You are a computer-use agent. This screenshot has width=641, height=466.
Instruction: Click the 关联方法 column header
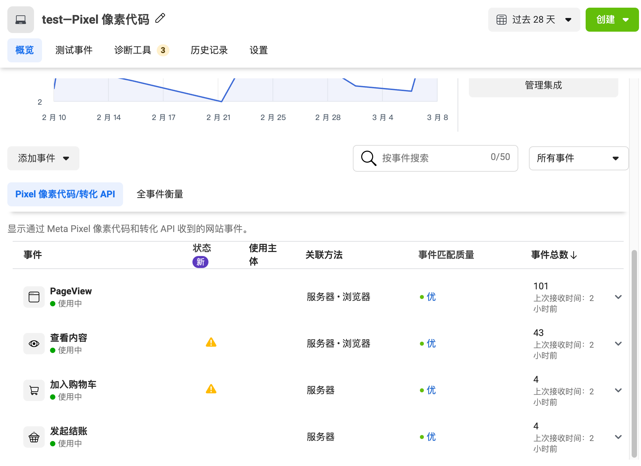(324, 255)
